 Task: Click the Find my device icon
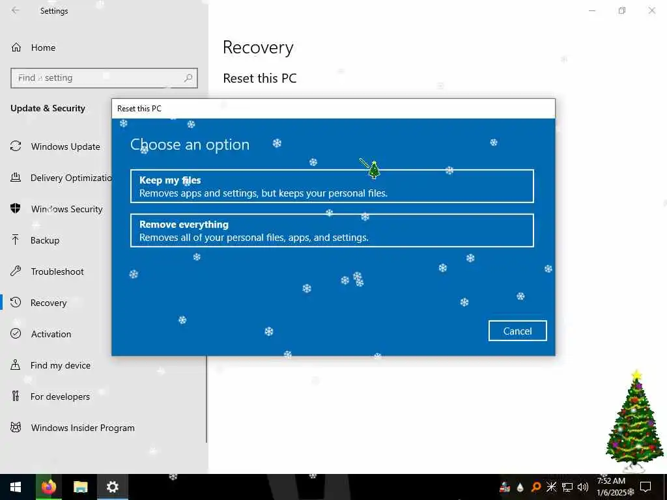(16, 365)
